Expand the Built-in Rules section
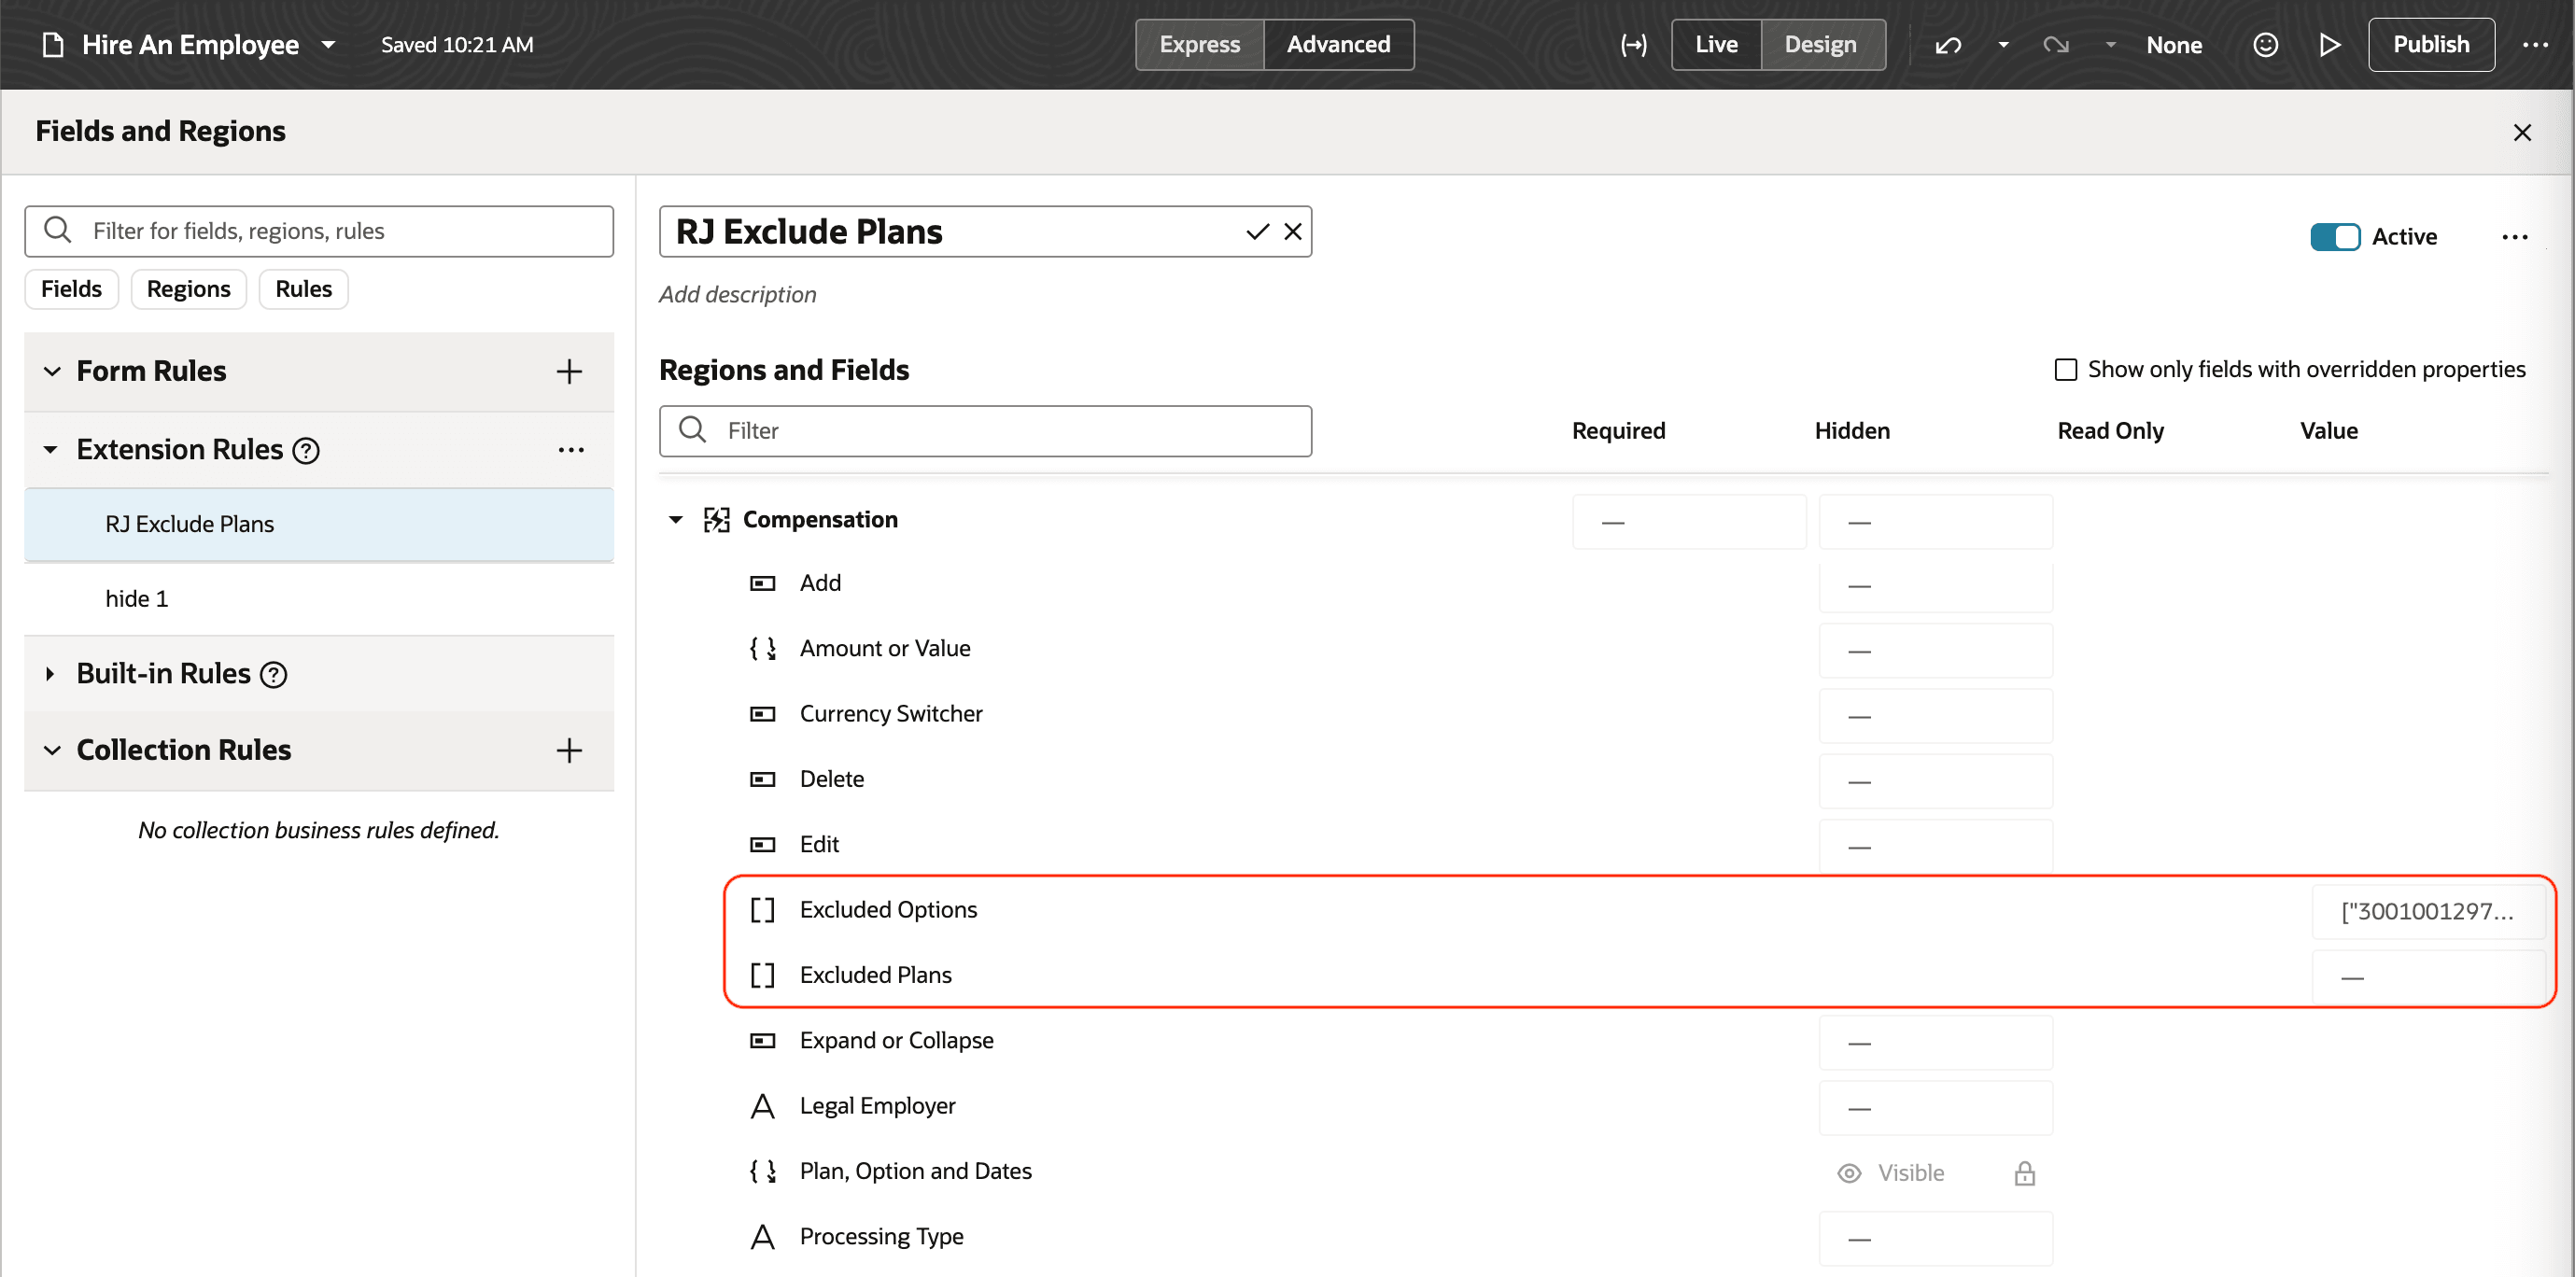 click(50, 675)
